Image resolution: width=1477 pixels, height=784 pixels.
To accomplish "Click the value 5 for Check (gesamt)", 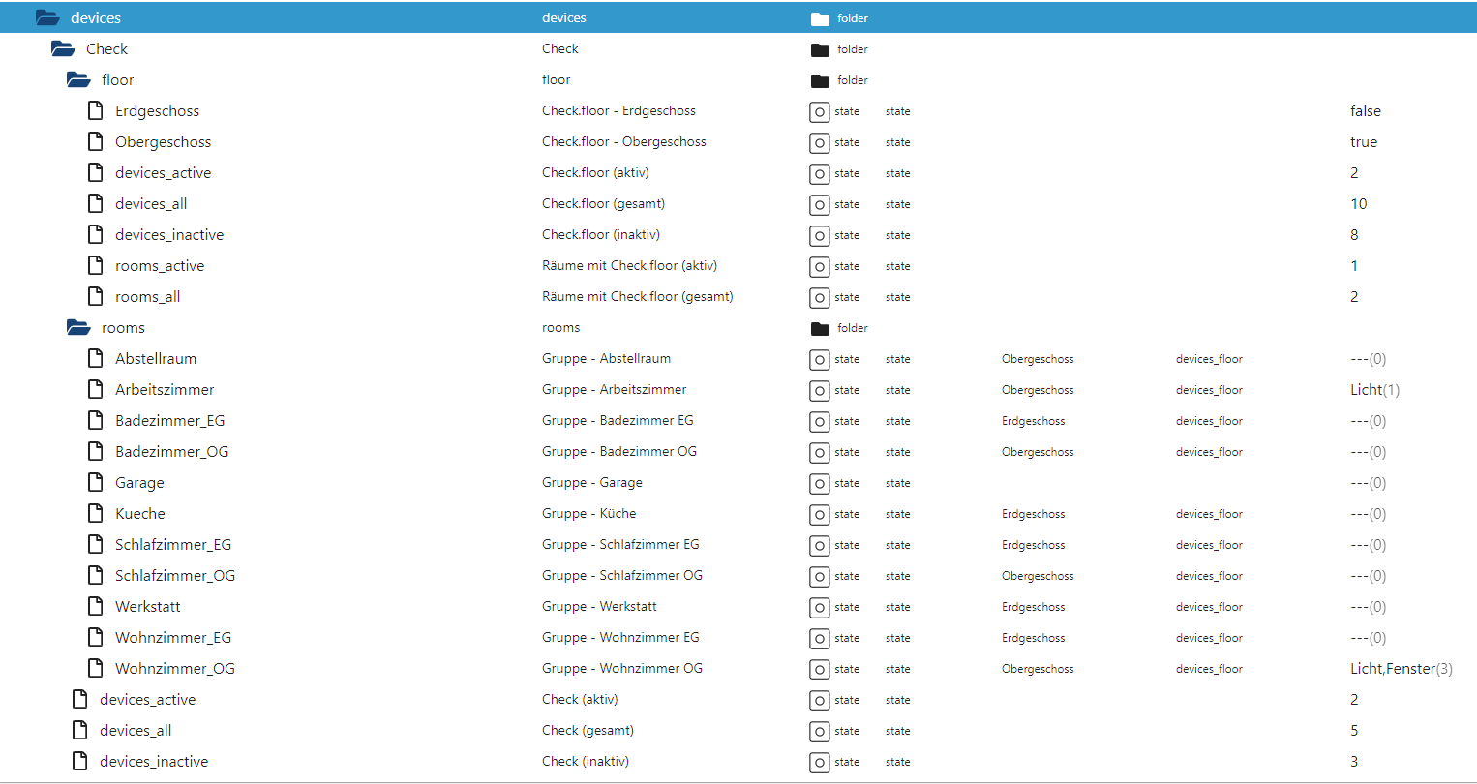I will click(x=1354, y=730).
